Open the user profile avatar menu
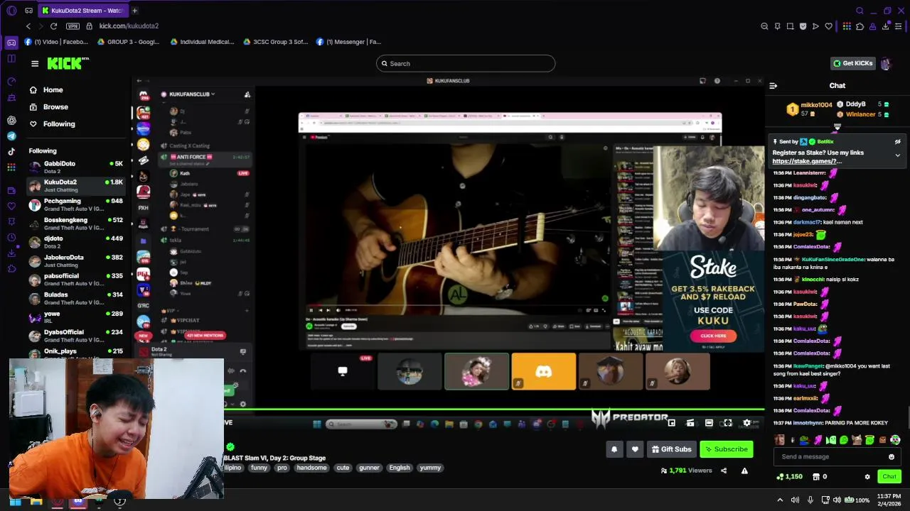The height and width of the screenshot is (511, 910). tap(886, 64)
